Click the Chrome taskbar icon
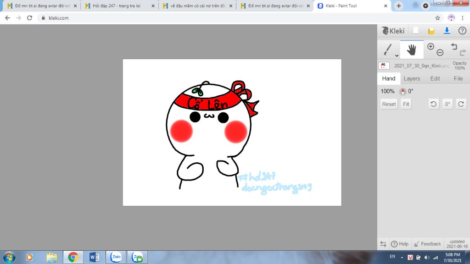The height and width of the screenshot is (264, 470). pos(73,258)
